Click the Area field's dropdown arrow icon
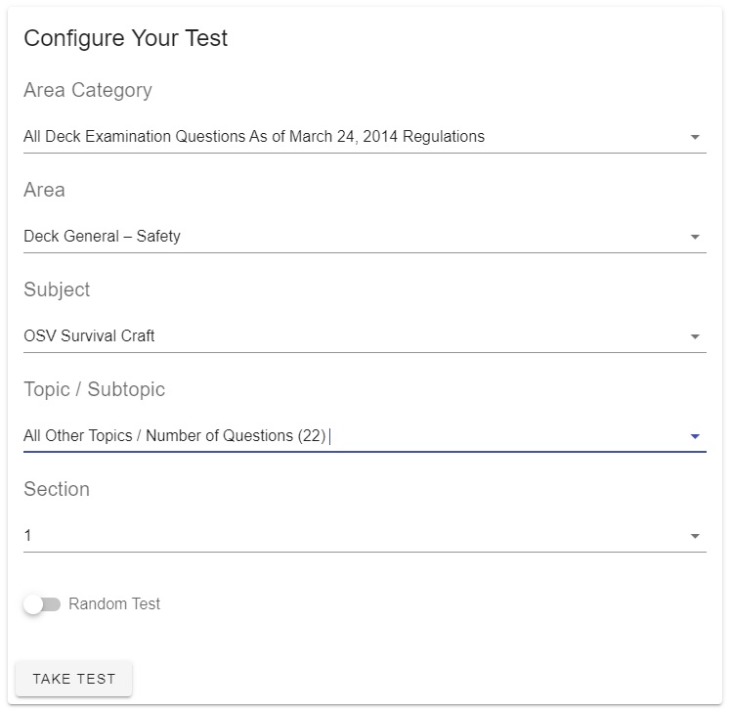 pos(695,237)
